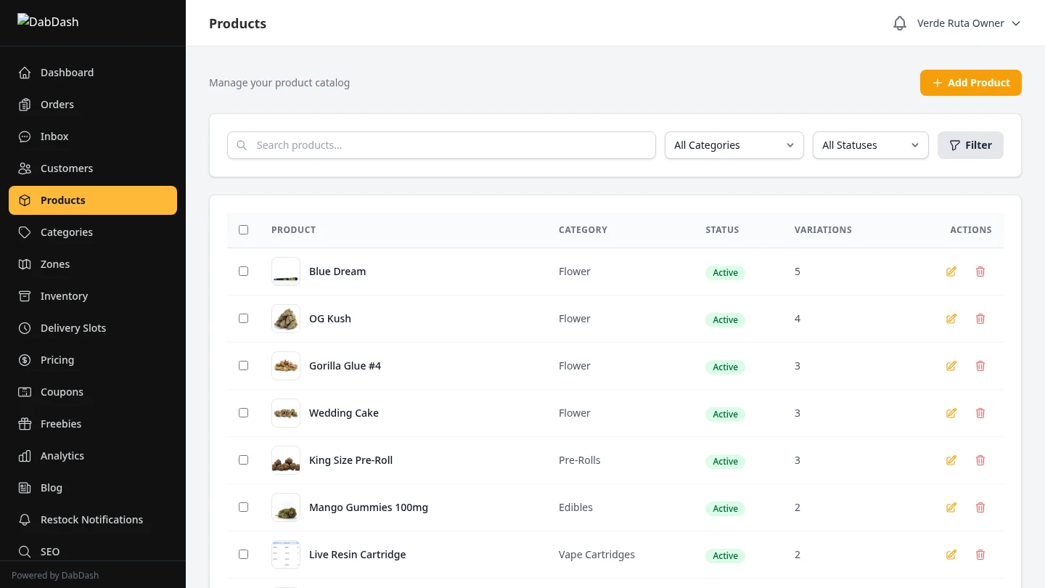Click the delete icon for OG Kush
Image resolution: width=1045 pixels, height=588 pixels.
980,319
